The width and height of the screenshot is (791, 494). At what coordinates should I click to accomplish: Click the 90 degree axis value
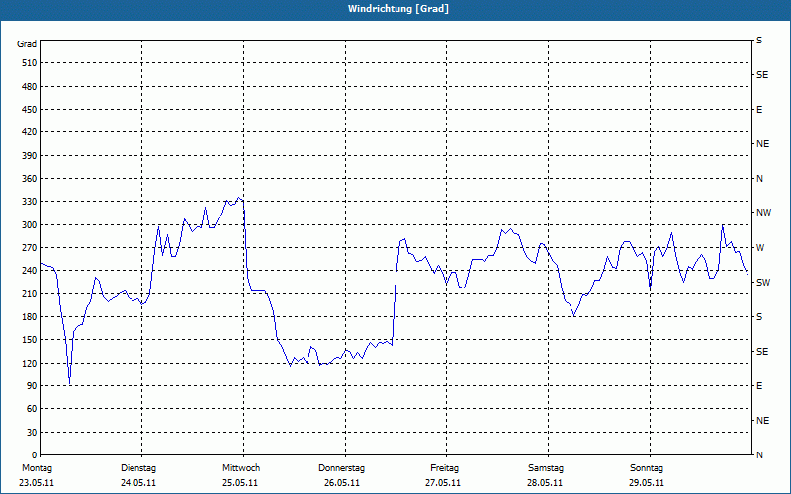coord(32,386)
